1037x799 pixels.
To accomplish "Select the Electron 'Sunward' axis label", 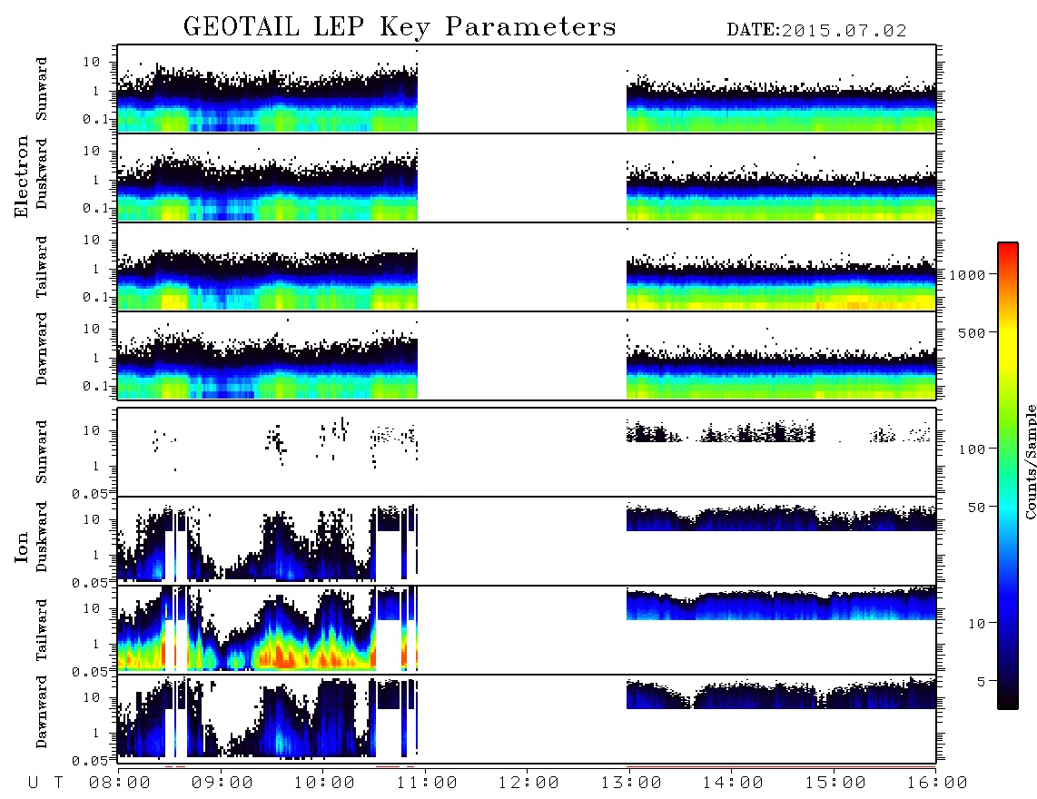I will [42, 89].
